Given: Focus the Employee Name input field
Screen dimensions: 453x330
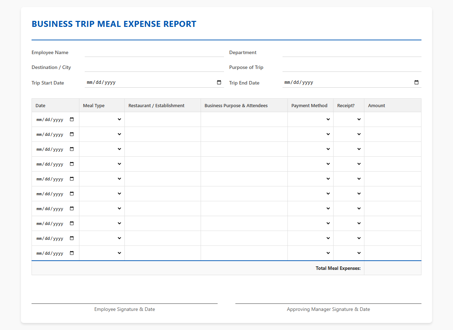Looking at the screenshot, I should click(x=154, y=52).
